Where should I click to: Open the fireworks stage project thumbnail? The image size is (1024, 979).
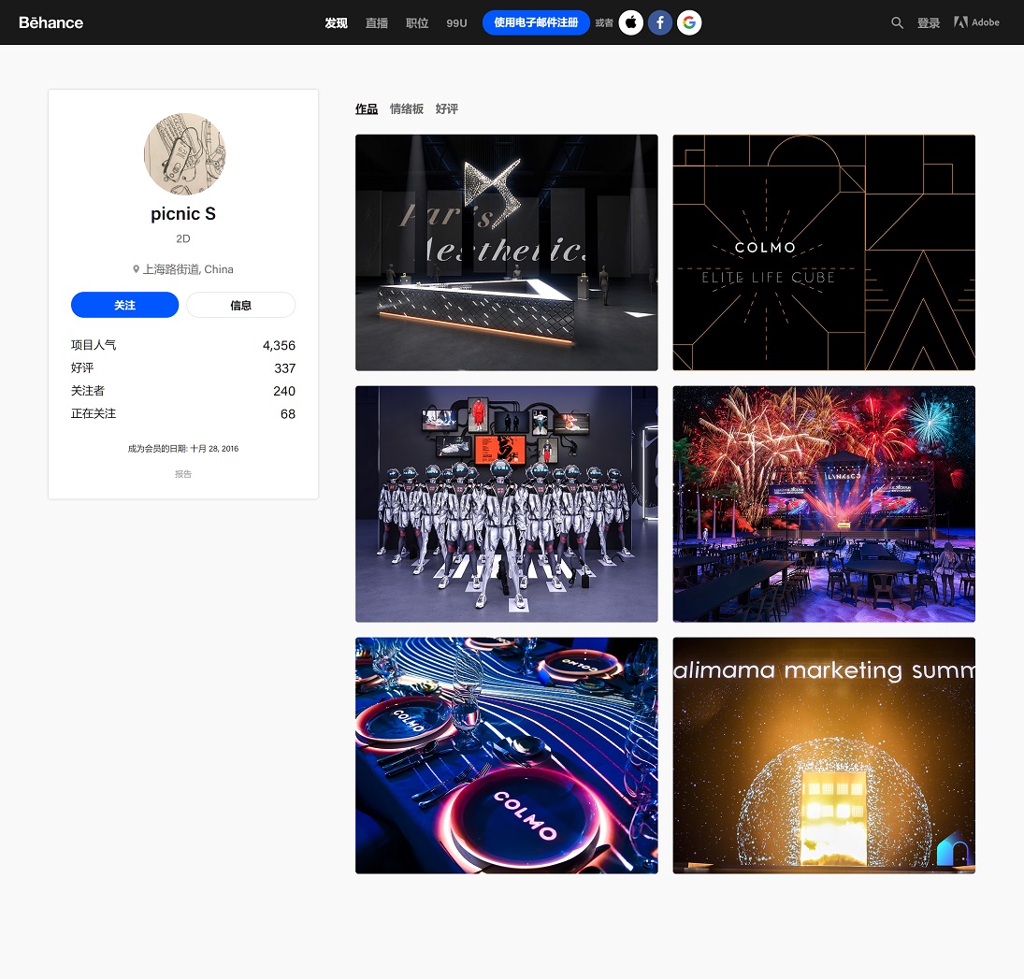click(824, 504)
